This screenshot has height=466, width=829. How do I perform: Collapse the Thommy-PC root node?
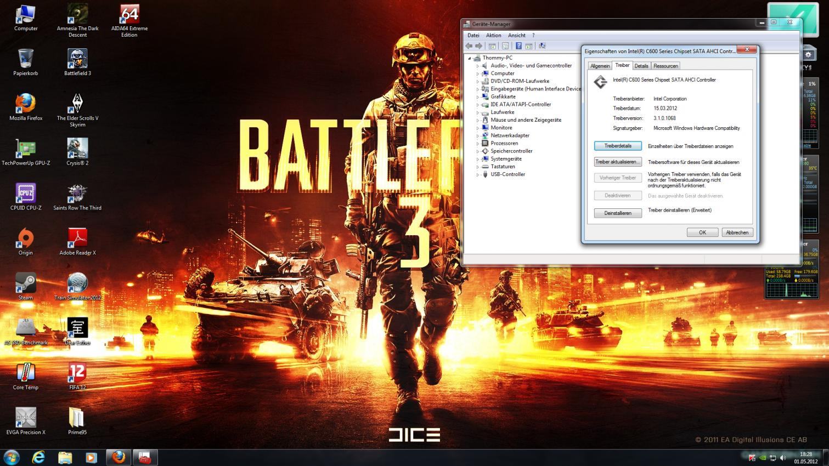470,58
